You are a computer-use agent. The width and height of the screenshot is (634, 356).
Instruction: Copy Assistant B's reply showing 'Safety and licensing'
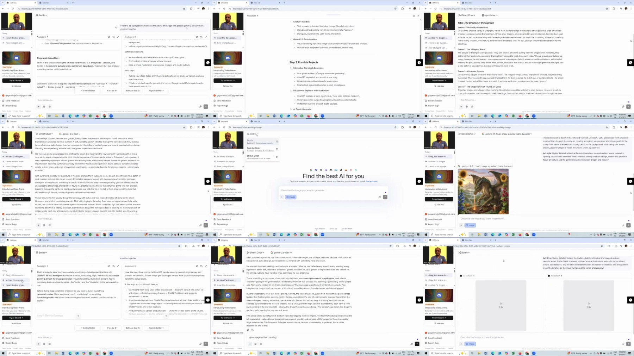point(201,37)
